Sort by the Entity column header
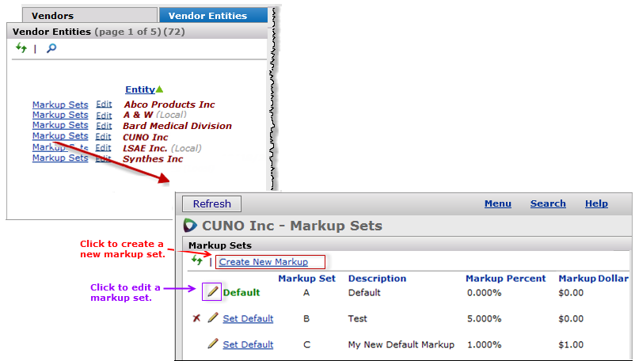 pyautogui.click(x=139, y=89)
